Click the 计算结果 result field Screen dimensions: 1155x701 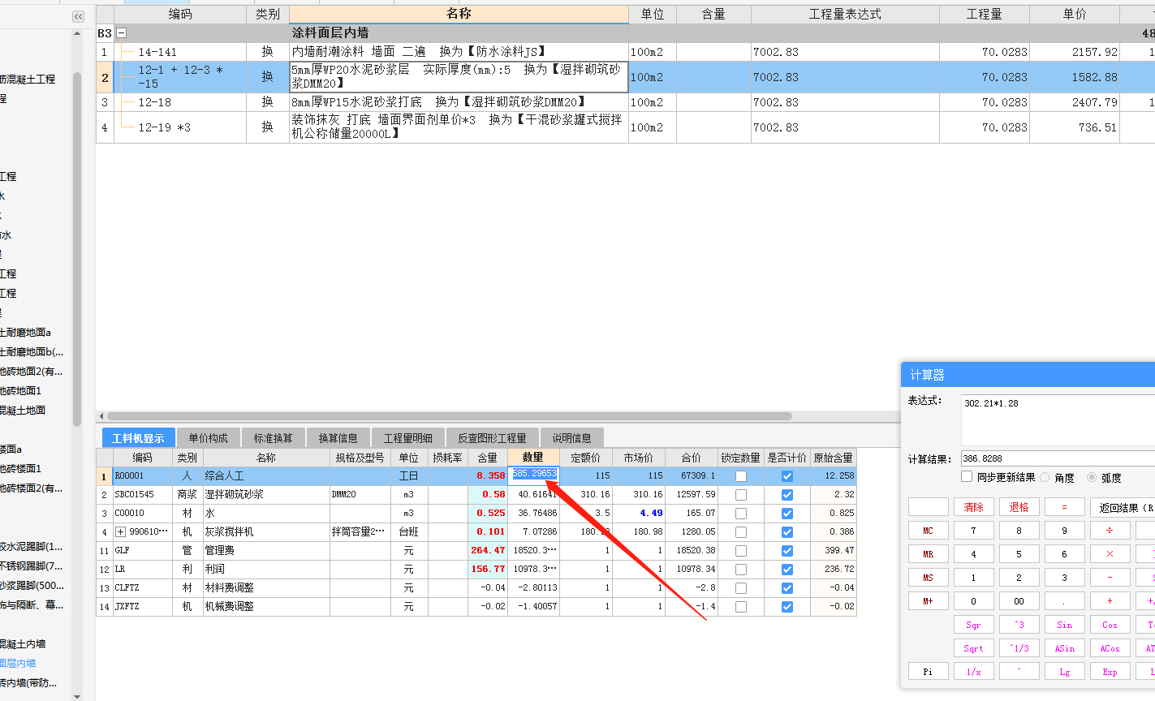coord(1058,458)
